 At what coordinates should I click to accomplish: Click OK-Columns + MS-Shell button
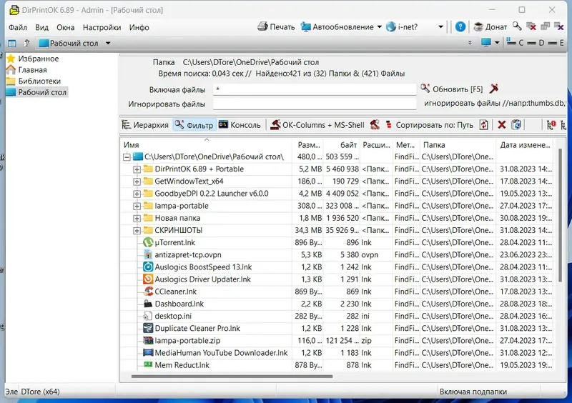click(317, 125)
